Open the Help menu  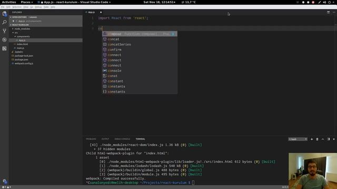coord(53,7)
